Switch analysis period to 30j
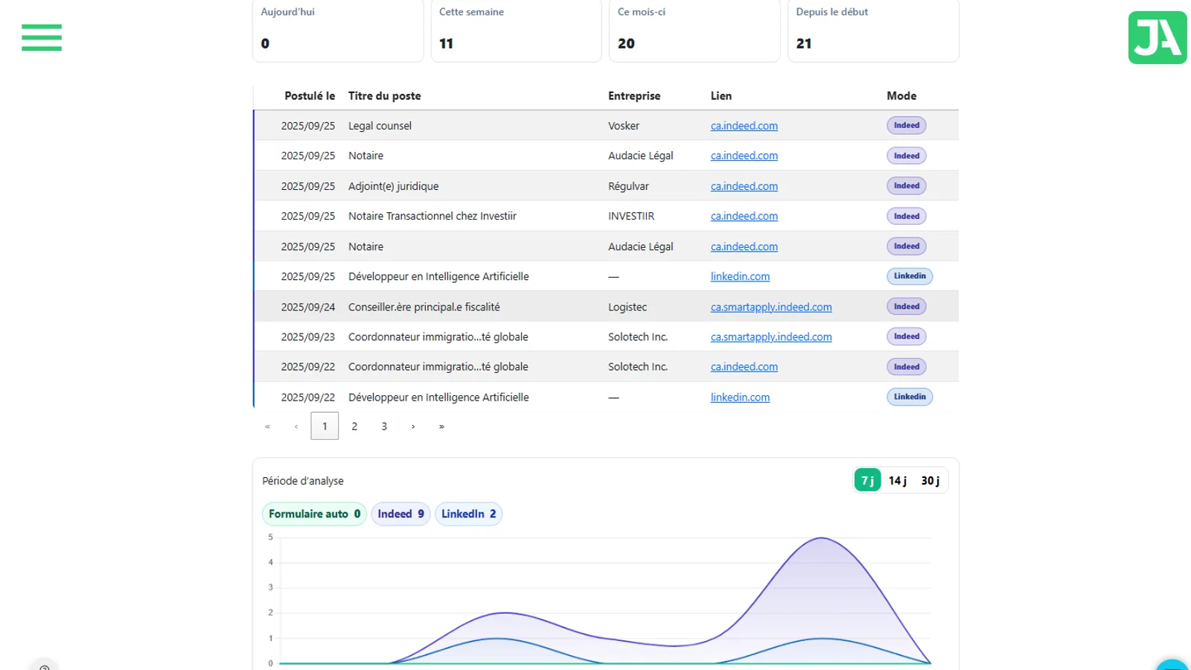Screen dimensions: 1191x670 930,480
